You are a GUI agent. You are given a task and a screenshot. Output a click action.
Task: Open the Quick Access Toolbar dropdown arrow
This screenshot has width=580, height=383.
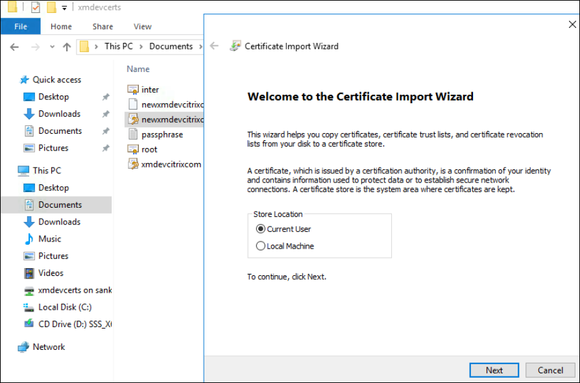[x=64, y=8]
